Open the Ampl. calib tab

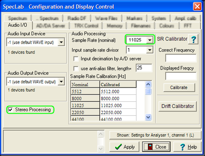pyautogui.click(x=185, y=18)
